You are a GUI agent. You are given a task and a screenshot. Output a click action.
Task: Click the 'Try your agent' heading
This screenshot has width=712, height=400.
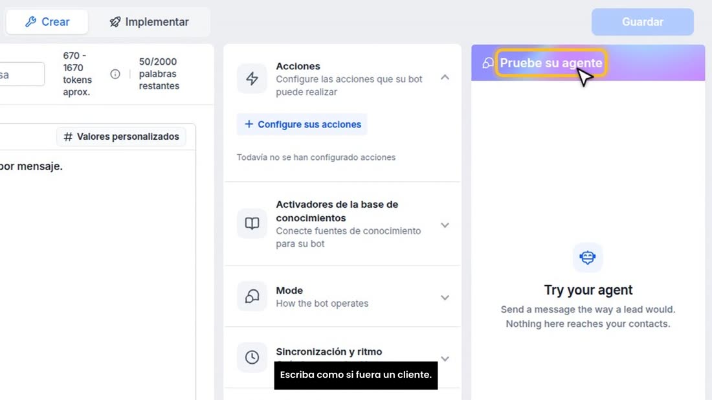pos(588,290)
